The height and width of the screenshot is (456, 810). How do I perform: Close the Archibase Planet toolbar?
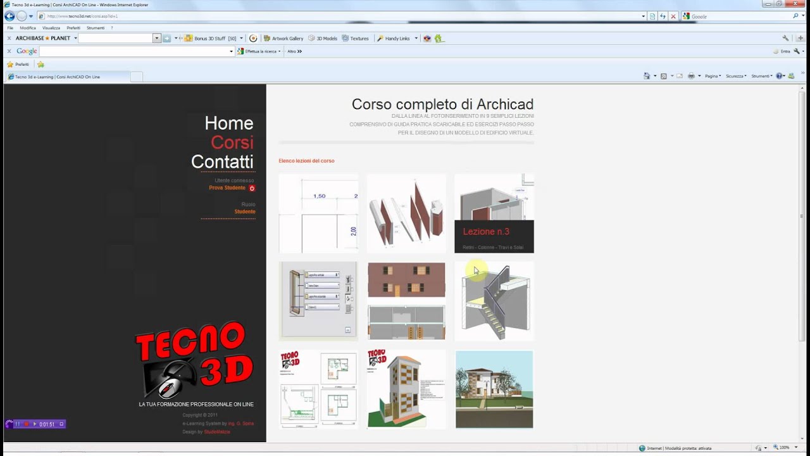pyautogui.click(x=9, y=38)
